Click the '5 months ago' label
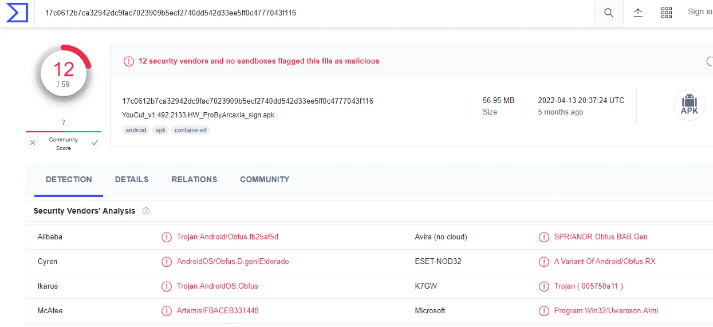The height and width of the screenshot is (327, 713). pyautogui.click(x=560, y=112)
